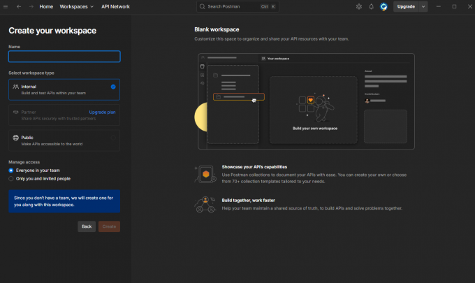The width and height of the screenshot is (475, 283).
Task: Click the Upgrade button
Action: (x=406, y=7)
